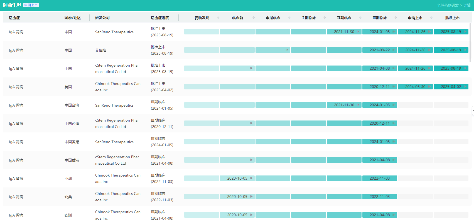Click play icon on 欧洲 row 2021-04-08 bar
Screen dimensions: 474x221
click(394, 215)
